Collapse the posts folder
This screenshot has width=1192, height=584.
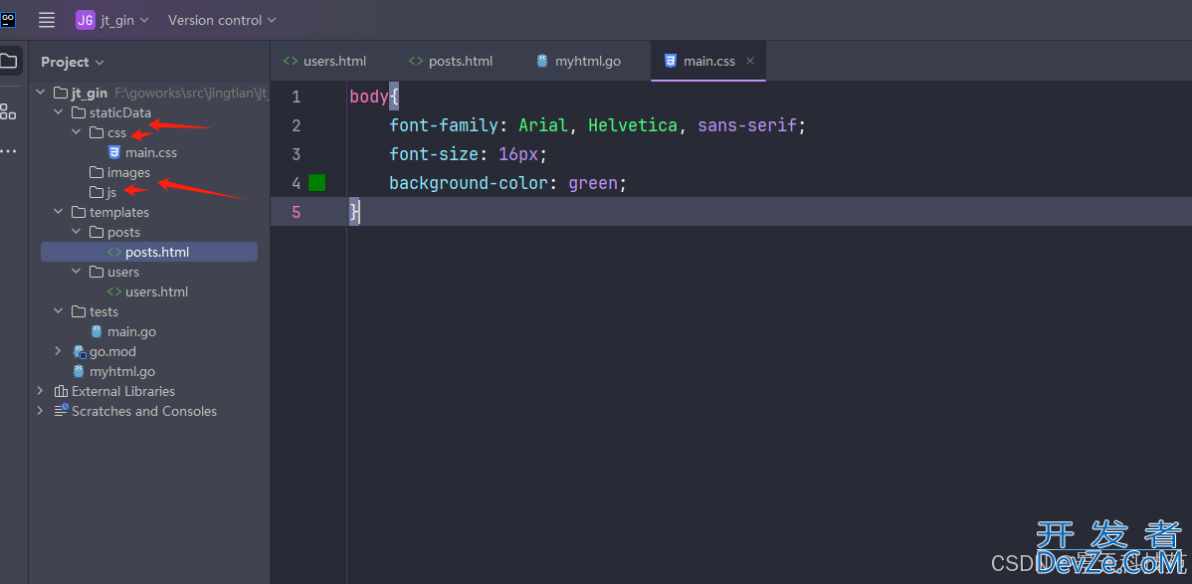[x=76, y=232]
